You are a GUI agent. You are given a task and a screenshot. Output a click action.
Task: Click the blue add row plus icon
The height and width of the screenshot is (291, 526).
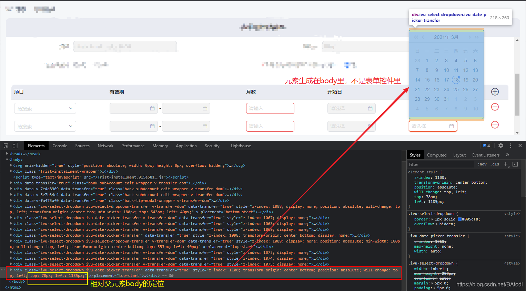pos(495,92)
